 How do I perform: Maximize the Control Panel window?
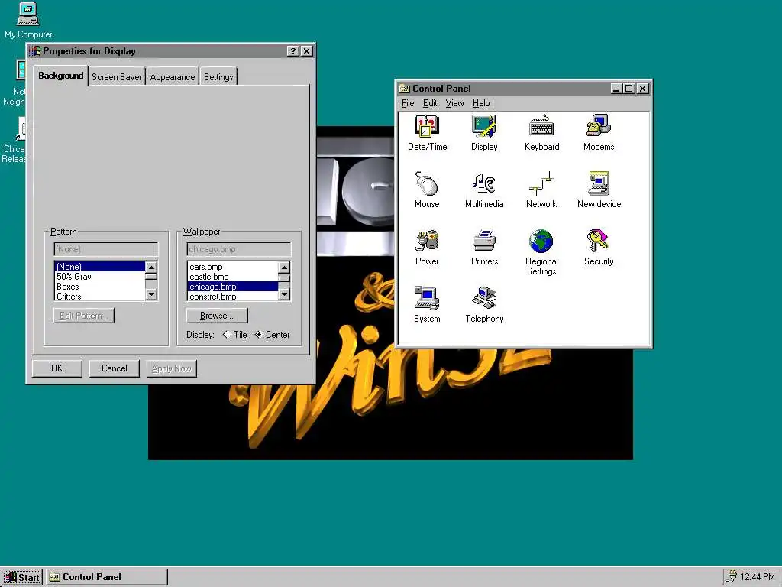pos(629,89)
